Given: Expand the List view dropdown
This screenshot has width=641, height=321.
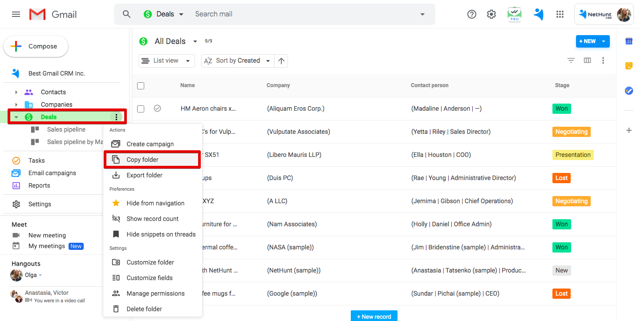Looking at the screenshot, I should 166,61.
